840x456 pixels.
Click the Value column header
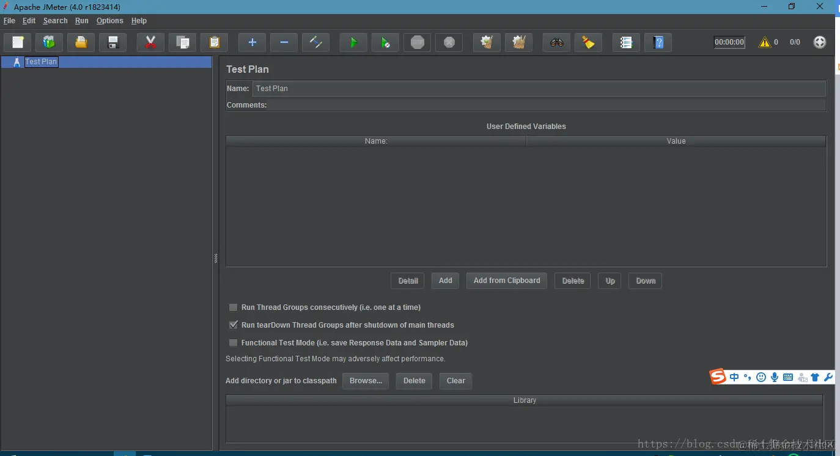click(676, 141)
